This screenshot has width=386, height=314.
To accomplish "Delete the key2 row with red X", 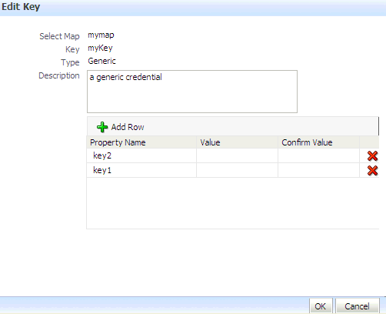I will click(x=372, y=155).
